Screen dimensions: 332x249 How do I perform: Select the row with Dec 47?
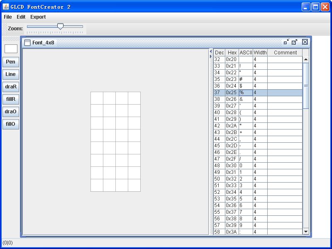pyautogui.click(x=258, y=159)
